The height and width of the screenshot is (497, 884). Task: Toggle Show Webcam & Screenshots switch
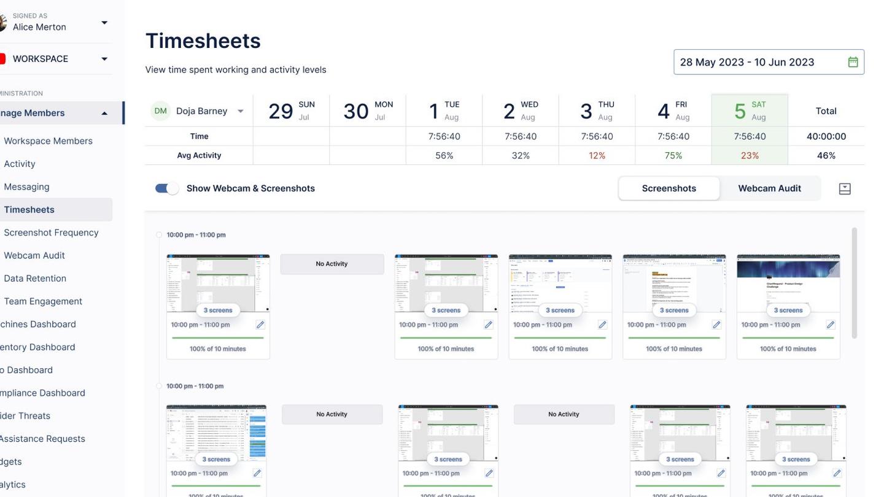tap(166, 188)
